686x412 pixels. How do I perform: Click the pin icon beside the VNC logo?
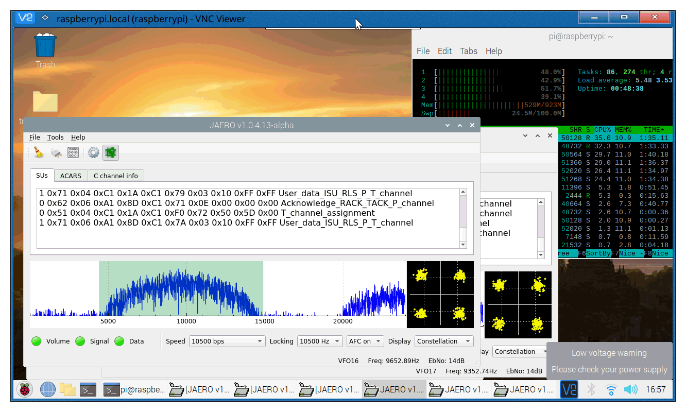[45, 18]
